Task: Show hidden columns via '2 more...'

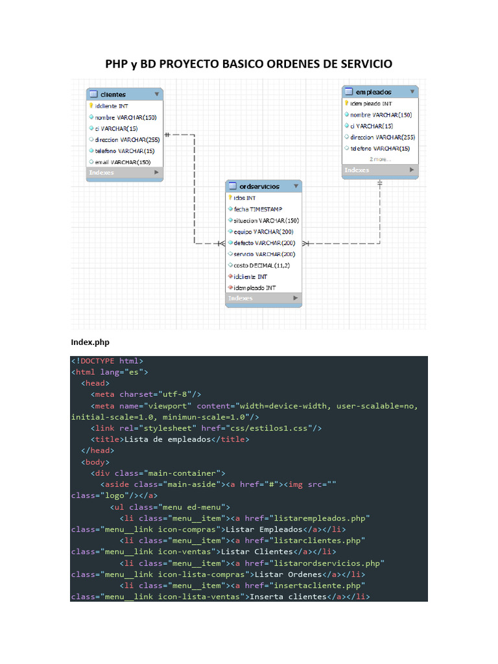Action: pos(380,159)
